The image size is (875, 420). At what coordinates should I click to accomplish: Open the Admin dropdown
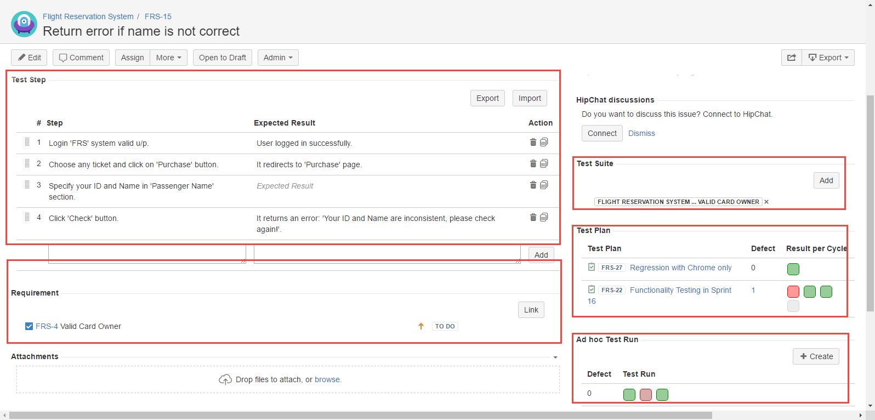[278, 58]
